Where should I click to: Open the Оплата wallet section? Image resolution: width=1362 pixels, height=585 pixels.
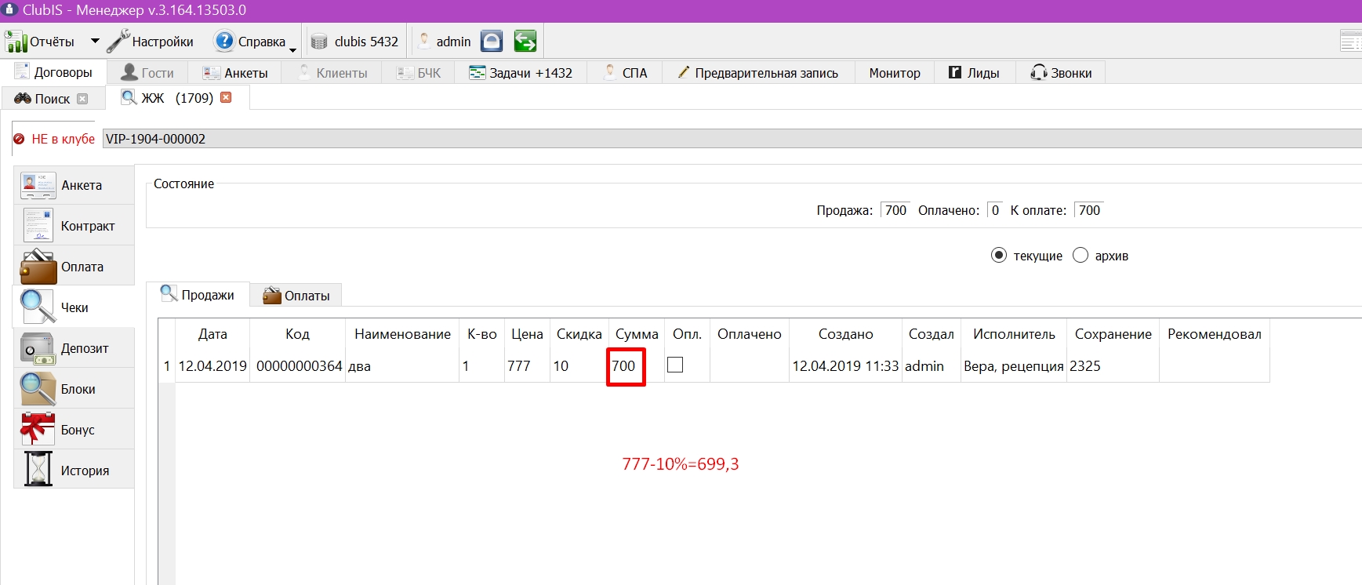(x=74, y=267)
